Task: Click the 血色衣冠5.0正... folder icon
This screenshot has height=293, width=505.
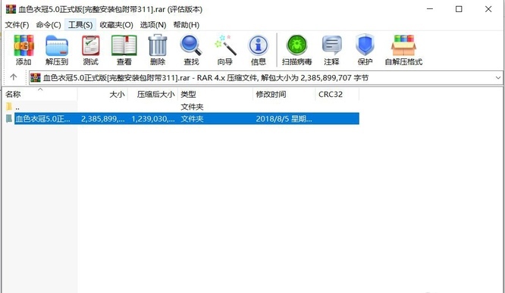Action: (x=9, y=119)
